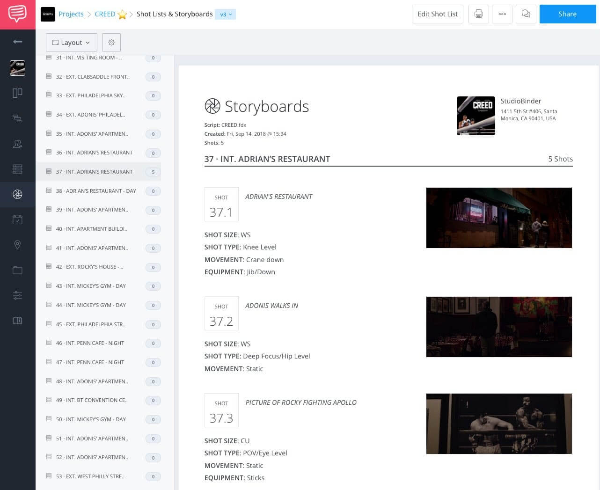
Task: Open the sliders settings sidebar icon
Action: coord(17,295)
